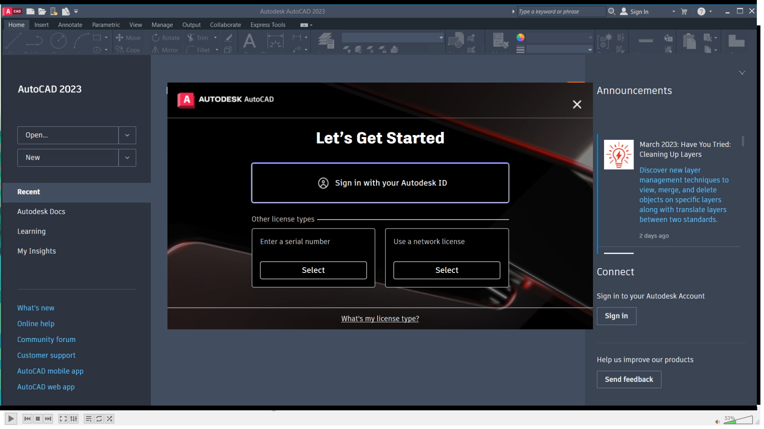Click the Learning section in sidebar
The height and width of the screenshot is (429, 764).
point(31,231)
